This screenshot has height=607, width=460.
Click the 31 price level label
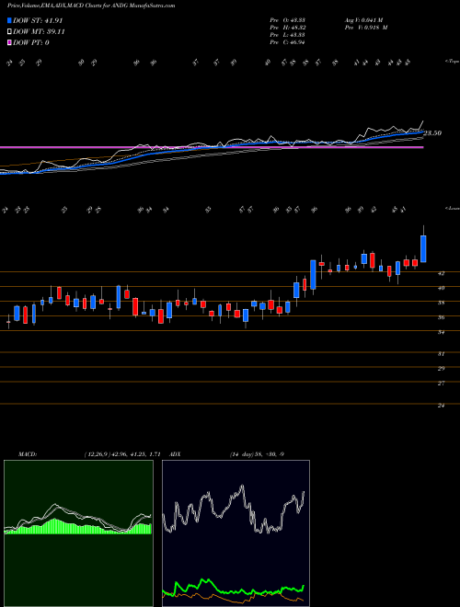pyautogui.click(x=441, y=354)
